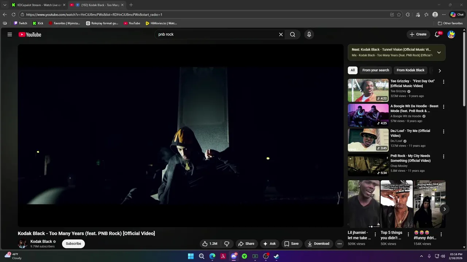
Task: Open Kodak Black channel avatar
Action: 23,244
